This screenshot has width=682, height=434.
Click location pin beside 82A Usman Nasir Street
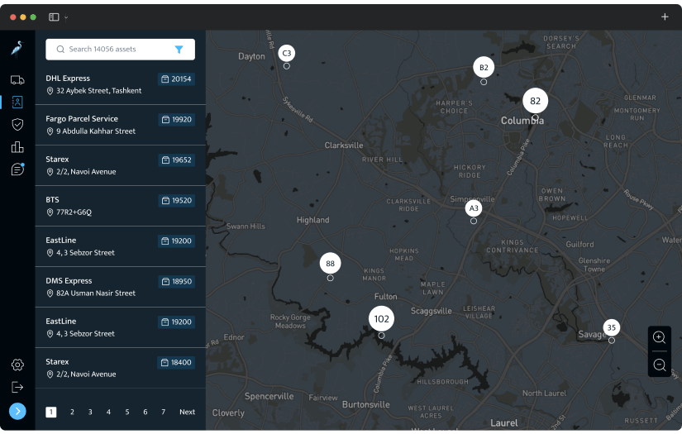pyautogui.click(x=50, y=293)
